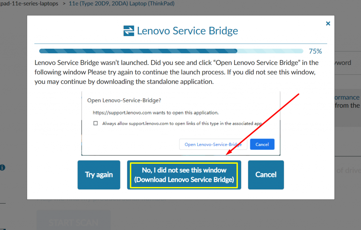
Task: Click the blue "Cancel" inside the preview window
Action: coord(262,144)
